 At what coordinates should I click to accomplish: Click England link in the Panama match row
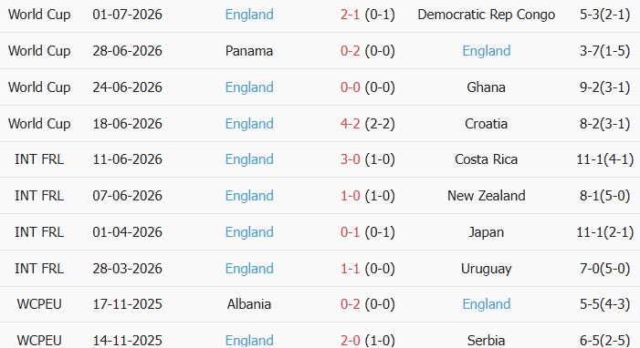click(x=486, y=51)
